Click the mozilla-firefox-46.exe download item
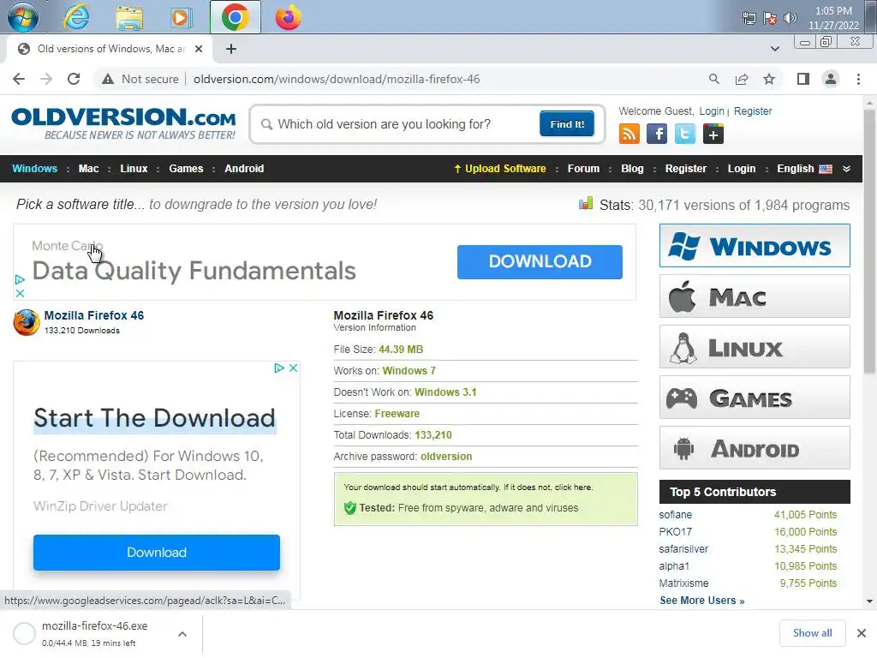Image resolution: width=877 pixels, height=658 pixels. (x=94, y=633)
